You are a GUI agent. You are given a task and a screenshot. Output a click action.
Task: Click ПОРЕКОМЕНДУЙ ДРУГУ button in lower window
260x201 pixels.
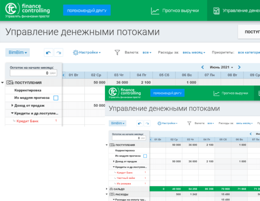coord(167,93)
